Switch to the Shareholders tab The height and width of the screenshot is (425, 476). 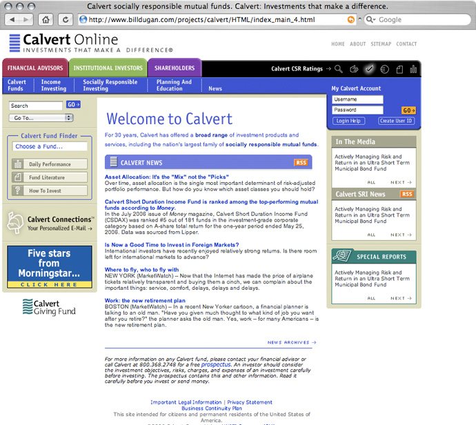pos(175,68)
